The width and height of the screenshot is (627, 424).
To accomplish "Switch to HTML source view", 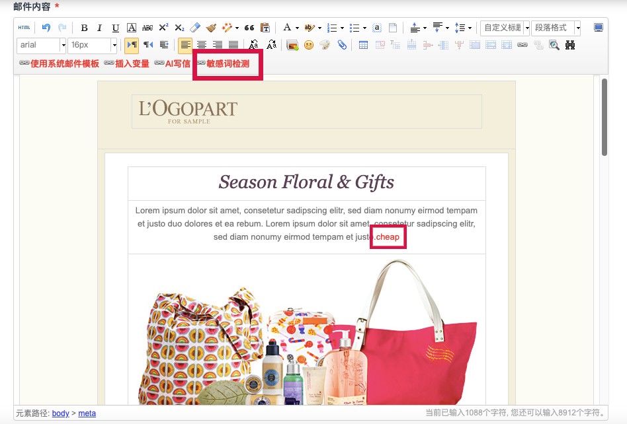I will click(x=24, y=28).
